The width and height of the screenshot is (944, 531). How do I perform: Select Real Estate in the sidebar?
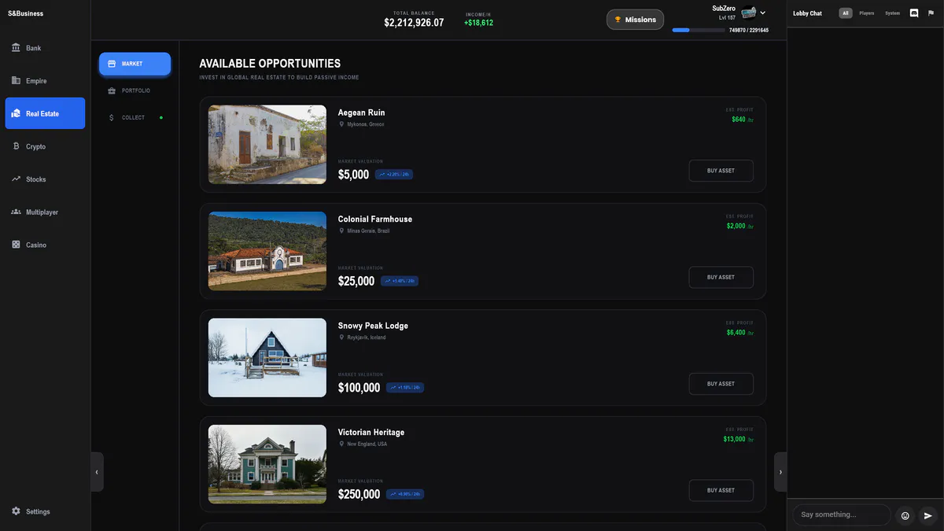pyautogui.click(x=45, y=113)
